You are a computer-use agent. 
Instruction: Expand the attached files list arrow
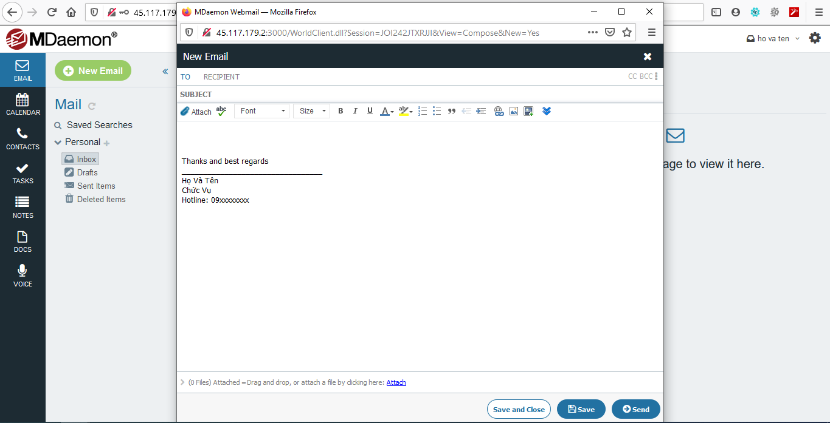(182, 382)
